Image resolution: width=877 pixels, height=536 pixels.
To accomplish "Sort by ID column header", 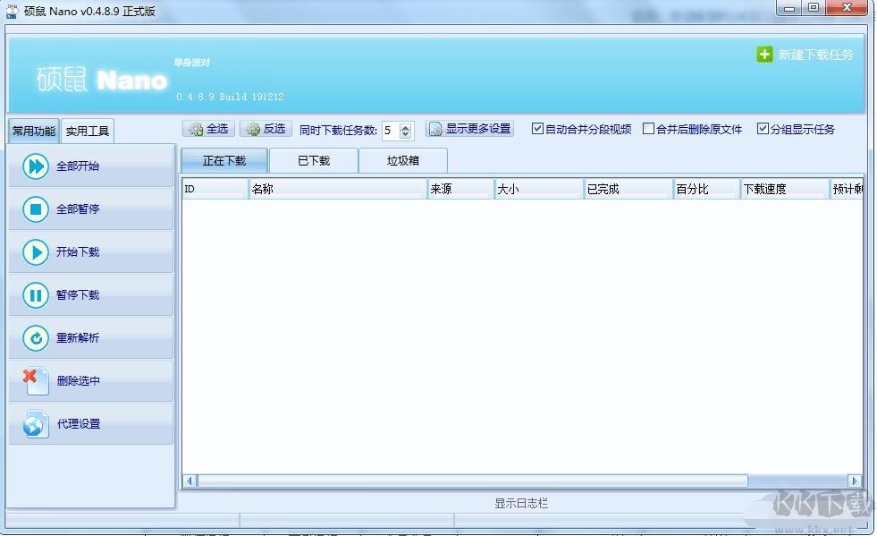I will (x=215, y=189).
